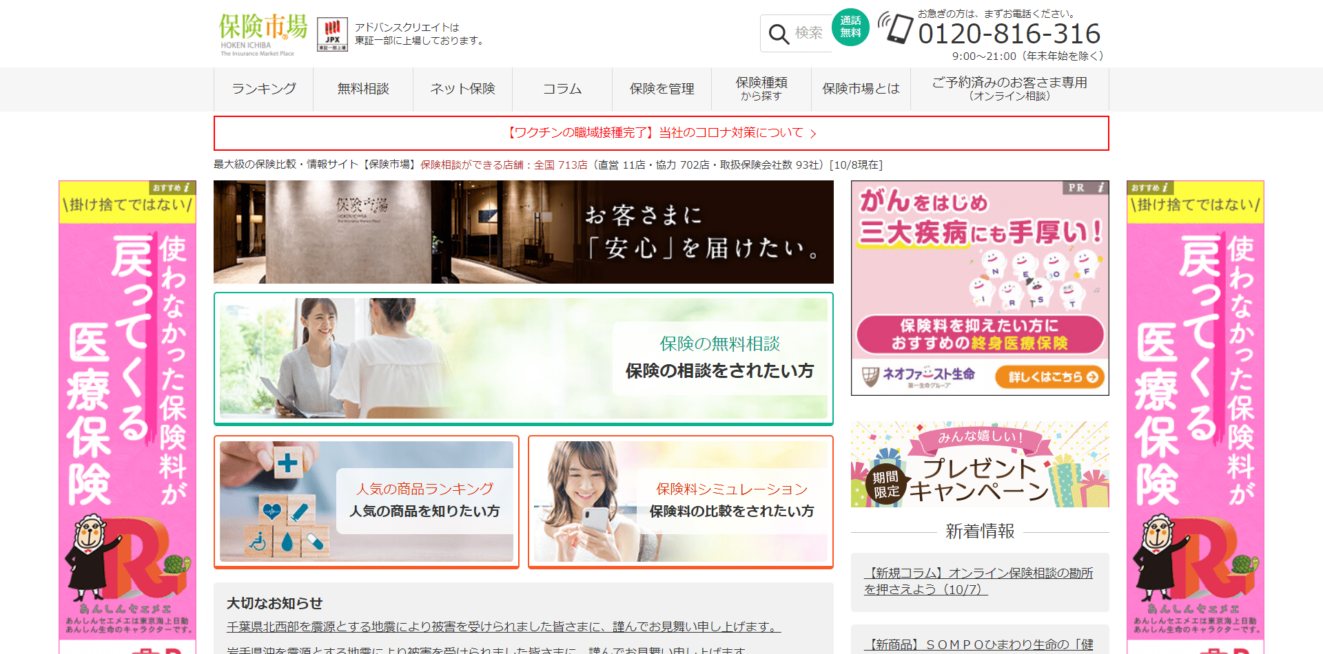Open お客さまに安心を届けたい hero banner
Viewport: 1323px width, 654px height.
pos(524,232)
